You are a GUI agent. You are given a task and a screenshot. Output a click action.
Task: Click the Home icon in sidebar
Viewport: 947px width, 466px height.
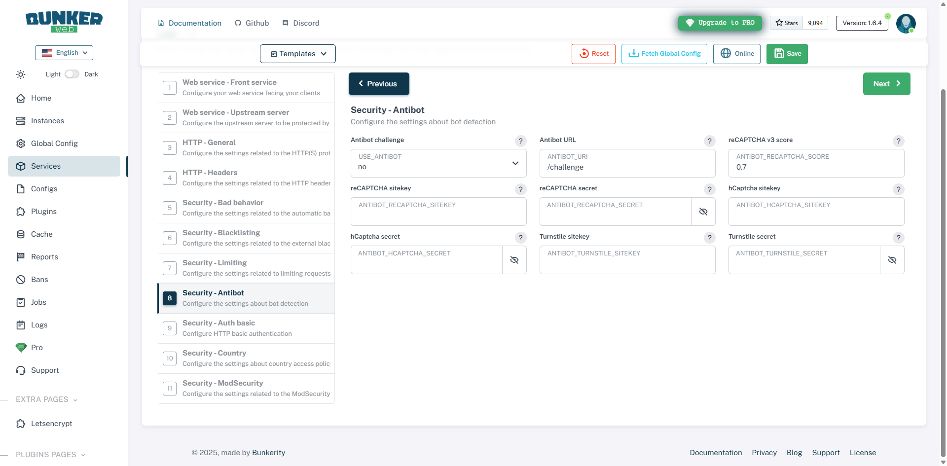pos(21,98)
